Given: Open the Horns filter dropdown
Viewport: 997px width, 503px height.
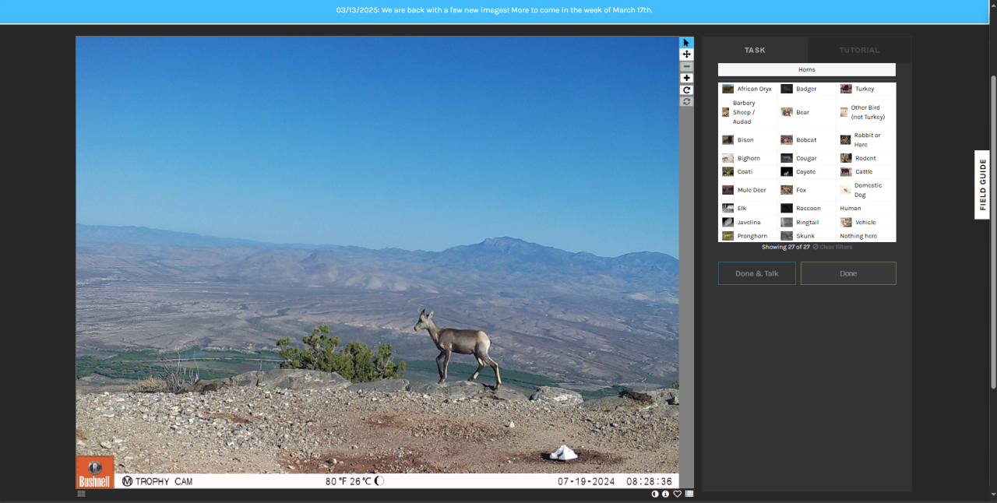Looking at the screenshot, I should pyautogui.click(x=807, y=69).
